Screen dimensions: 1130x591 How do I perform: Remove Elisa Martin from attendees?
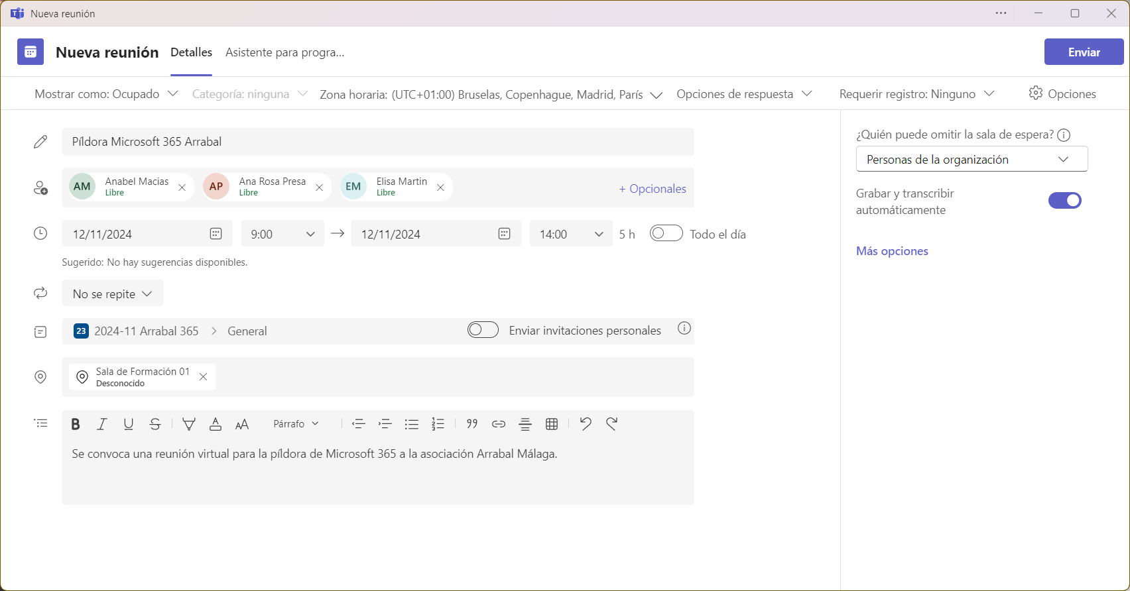441,188
